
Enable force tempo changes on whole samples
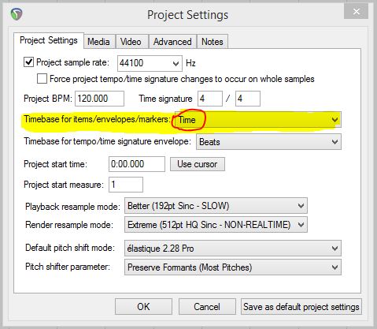[x=42, y=79]
